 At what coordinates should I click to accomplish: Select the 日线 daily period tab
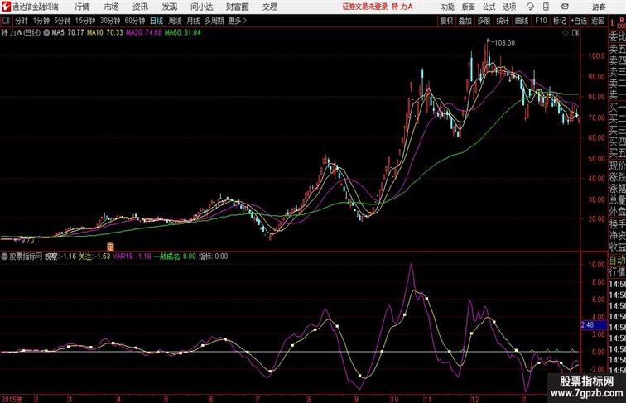click(156, 21)
